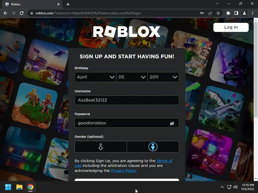This screenshot has height=193, width=258.
Task: Toggle the browser side panel
Action: [x=236, y=13]
